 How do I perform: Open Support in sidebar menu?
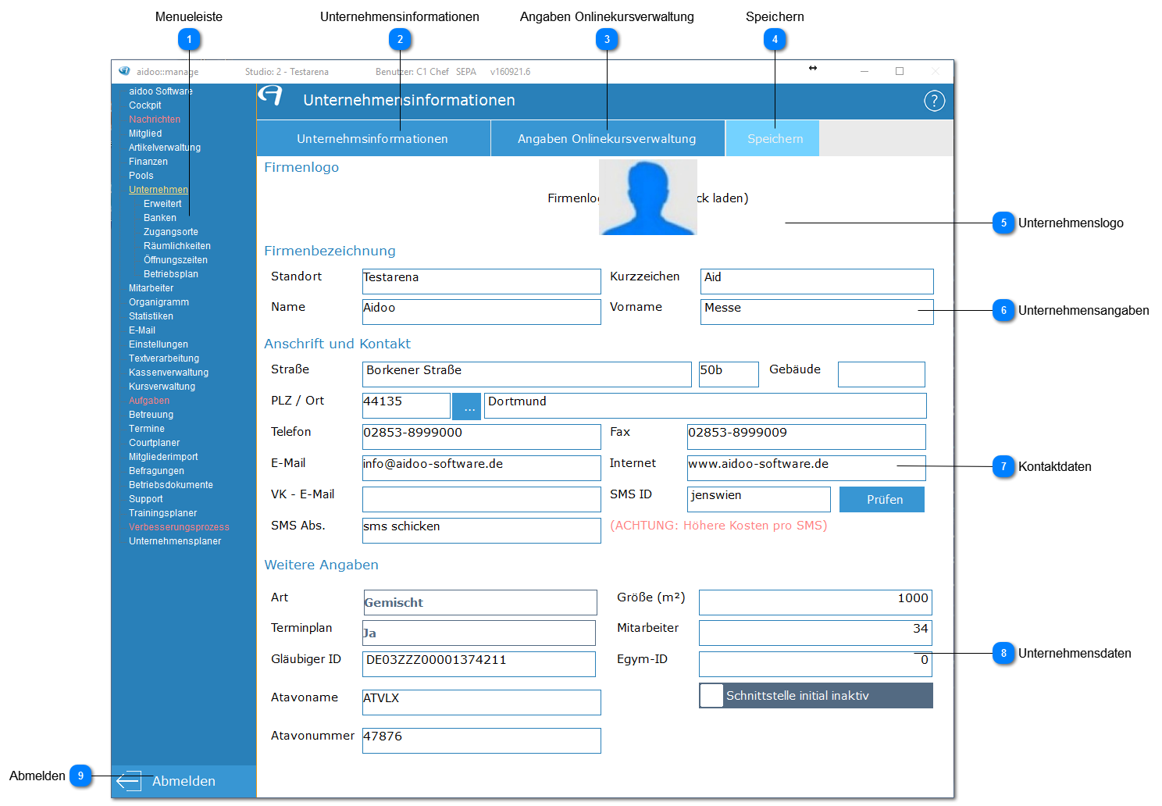(146, 499)
